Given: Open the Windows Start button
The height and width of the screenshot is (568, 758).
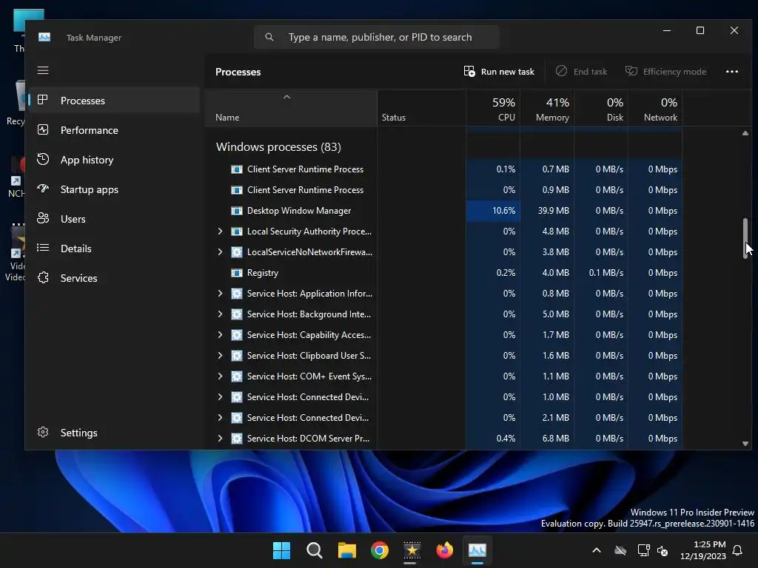Looking at the screenshot, I should (x=281, y=550).
